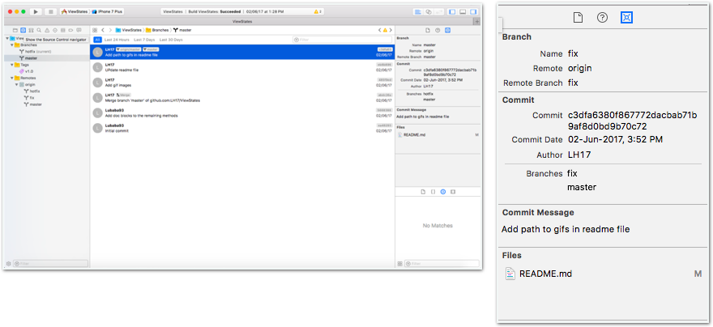Toggle the Navigator pane visibility

[452, 11]
